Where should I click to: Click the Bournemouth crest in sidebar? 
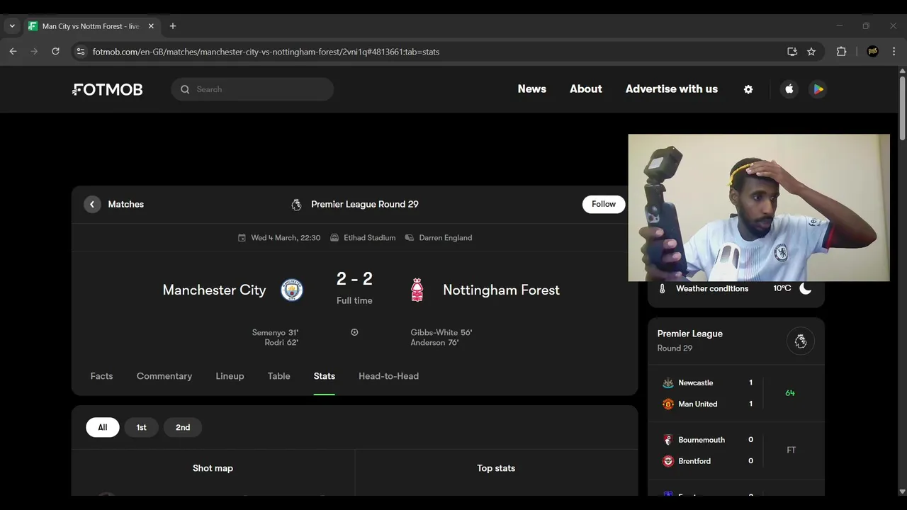[667, 440]
